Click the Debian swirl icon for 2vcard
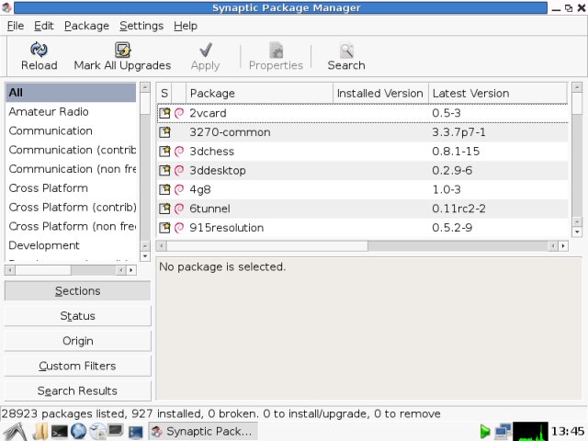588x441 pixels. (179, 113)
